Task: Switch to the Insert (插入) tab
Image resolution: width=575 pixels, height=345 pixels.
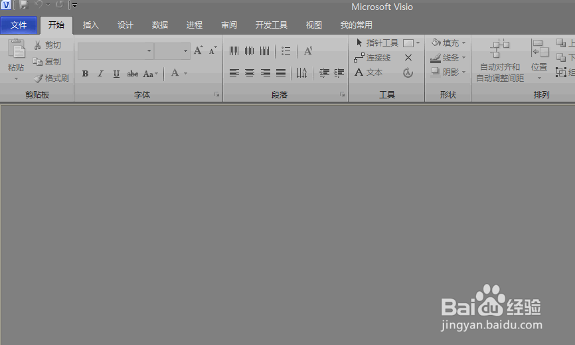Action: click(x=90, y=25)
